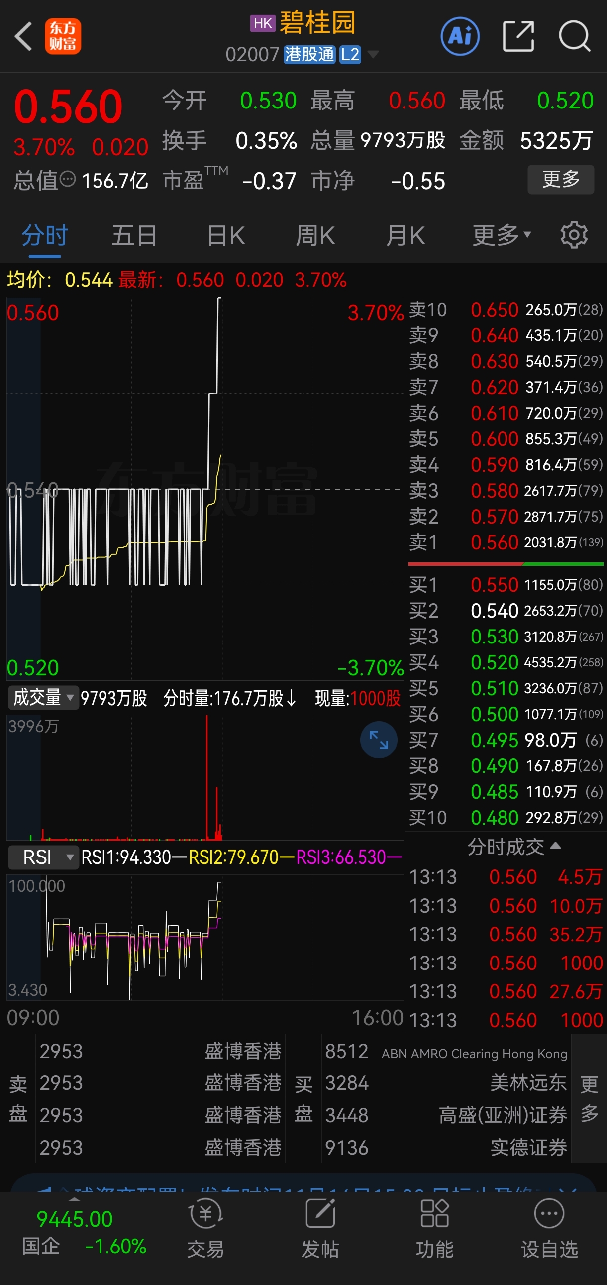Switch to the 五日 tab
The width and height of the screenshot is (607, 1285).
[134, 235]
